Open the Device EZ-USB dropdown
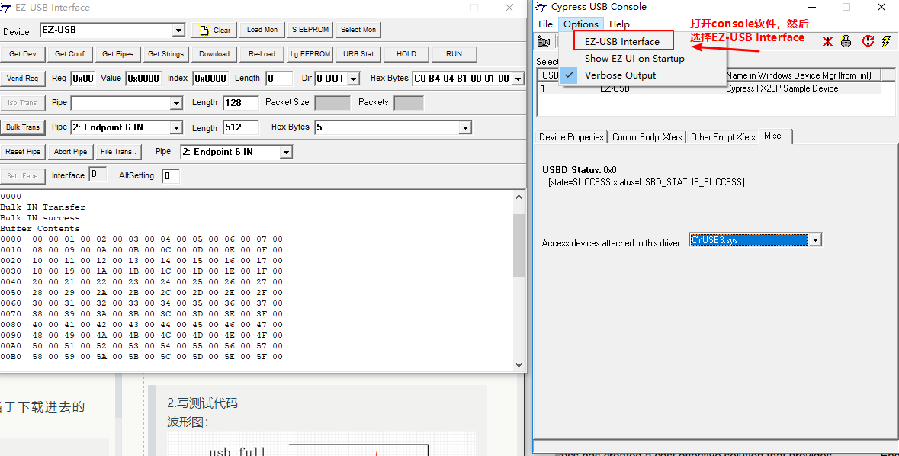The width and height of the screenshot is (899, 456). [179, 30]
